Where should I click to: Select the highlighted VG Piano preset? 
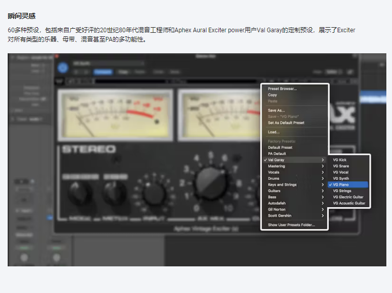[x=348, y=184]
